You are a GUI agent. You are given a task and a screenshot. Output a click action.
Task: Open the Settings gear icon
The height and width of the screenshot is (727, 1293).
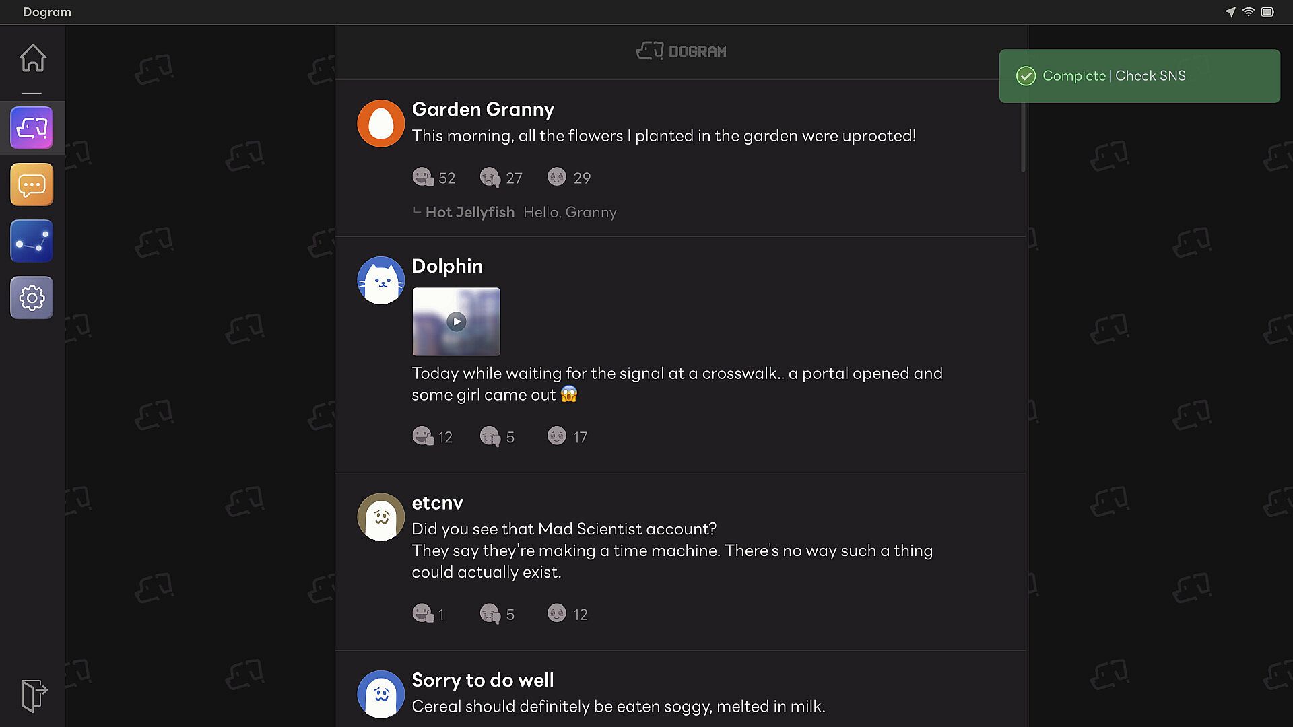(32, 298)
